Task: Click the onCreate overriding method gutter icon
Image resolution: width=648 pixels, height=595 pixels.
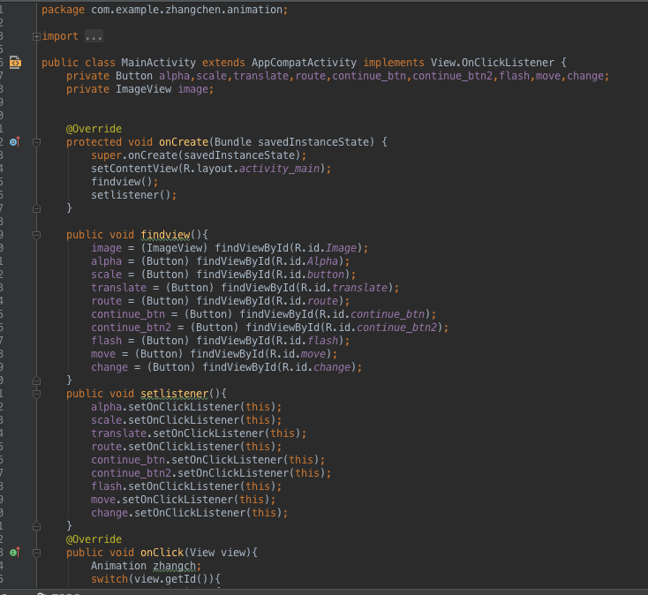Action: (15, 141)
